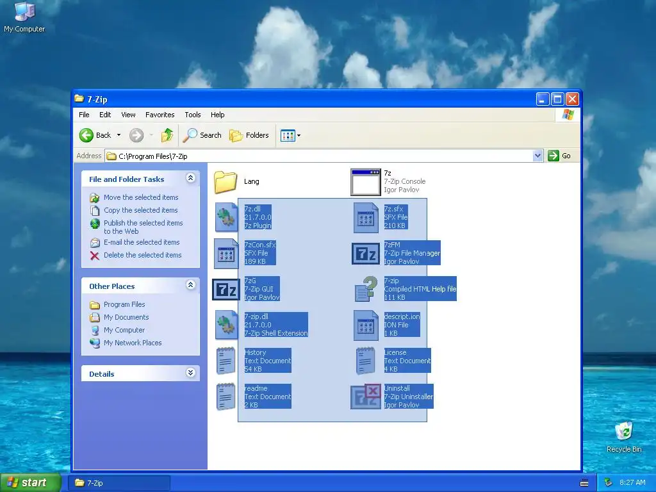The image size is (656, 492).
Task: Click the Go button
Action: coord(560,156)
